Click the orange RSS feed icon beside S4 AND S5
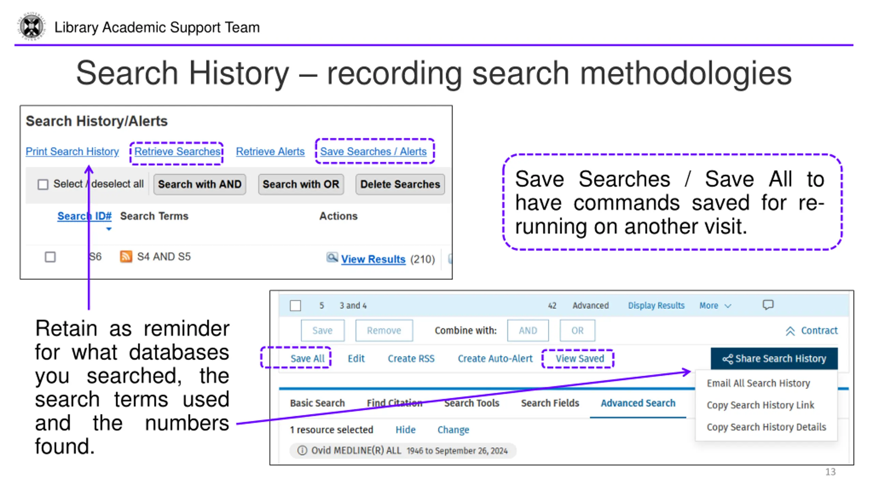This screenshot has width=873, height=491. tap(126, 256)
